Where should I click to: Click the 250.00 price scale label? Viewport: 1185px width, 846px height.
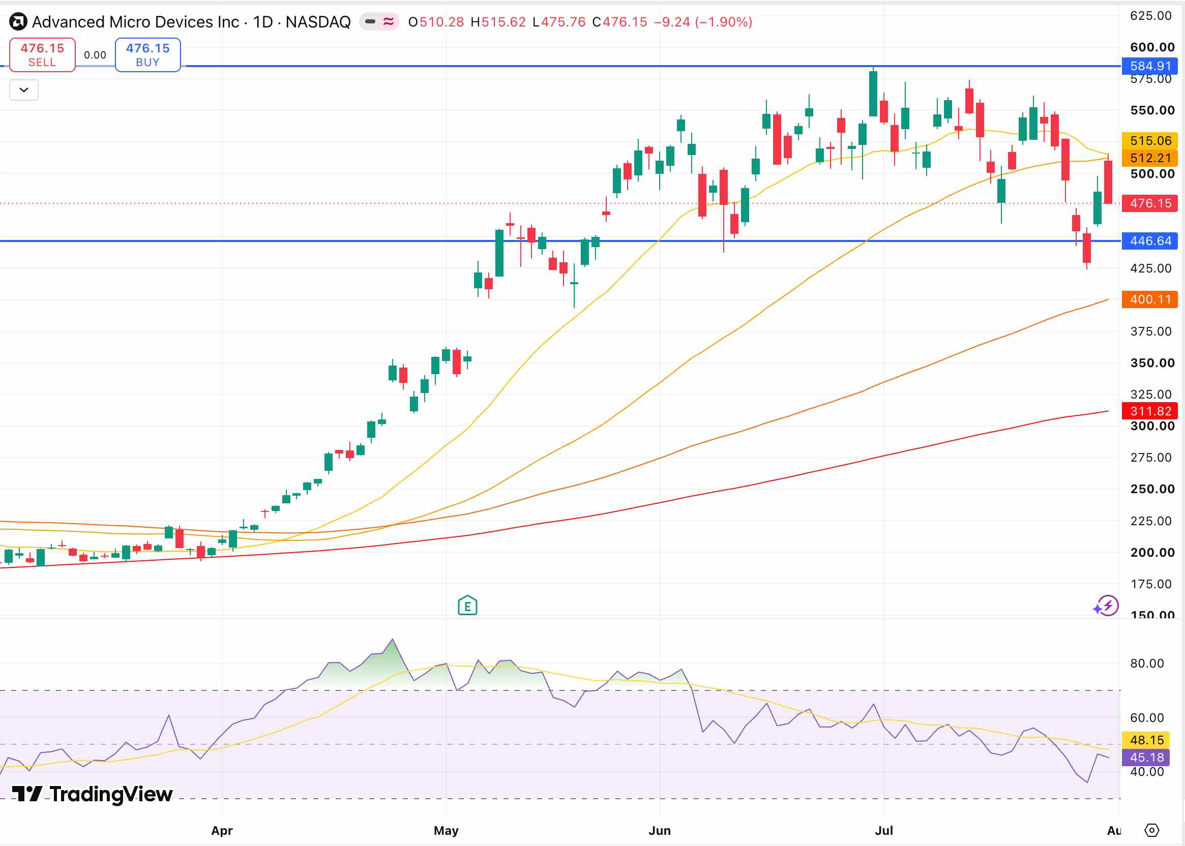pyautogui.click(x=1152, y=489)
